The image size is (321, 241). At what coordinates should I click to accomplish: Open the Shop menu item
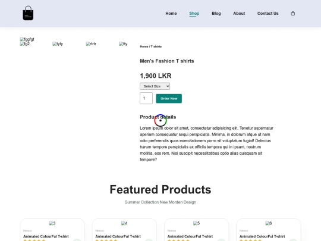pos(194,14)
